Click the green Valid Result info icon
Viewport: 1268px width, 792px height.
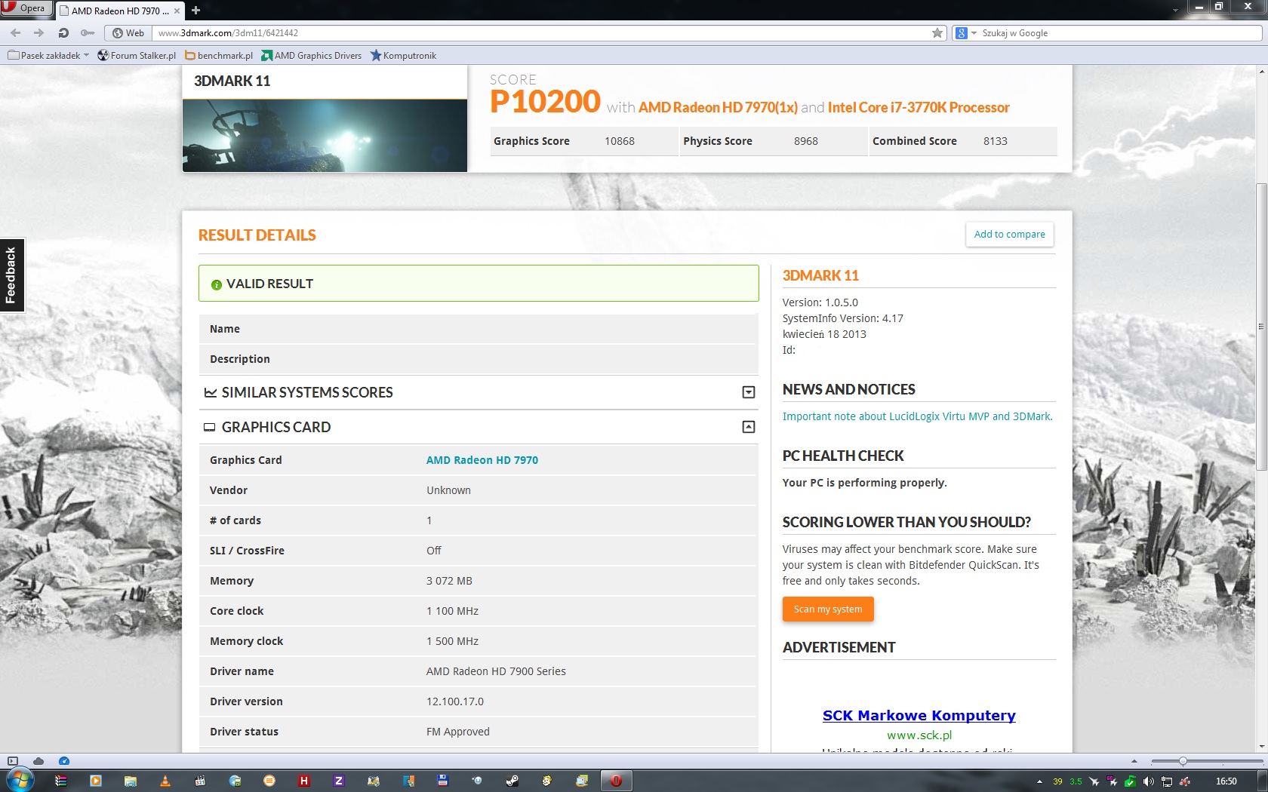click(x=217, y=284)
